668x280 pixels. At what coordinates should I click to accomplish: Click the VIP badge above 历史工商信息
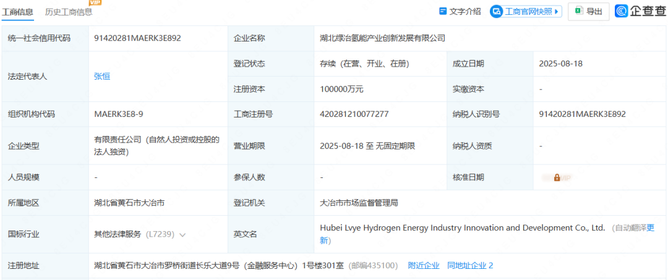tap(95, 2)
